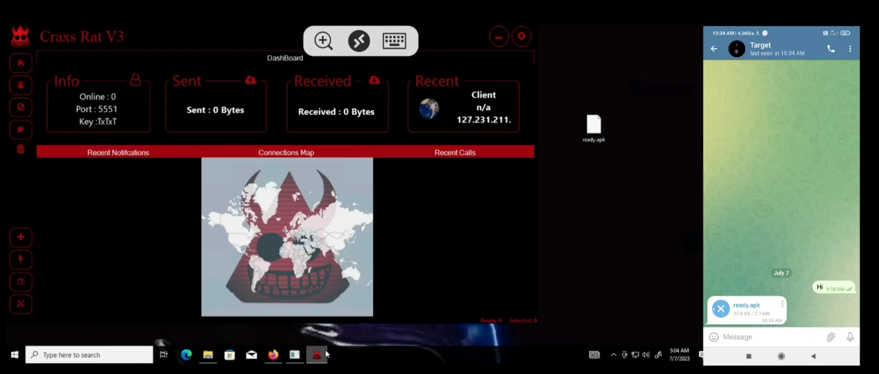
Task: Select the blocked circle sidebar icon
Action: [21, 107]
